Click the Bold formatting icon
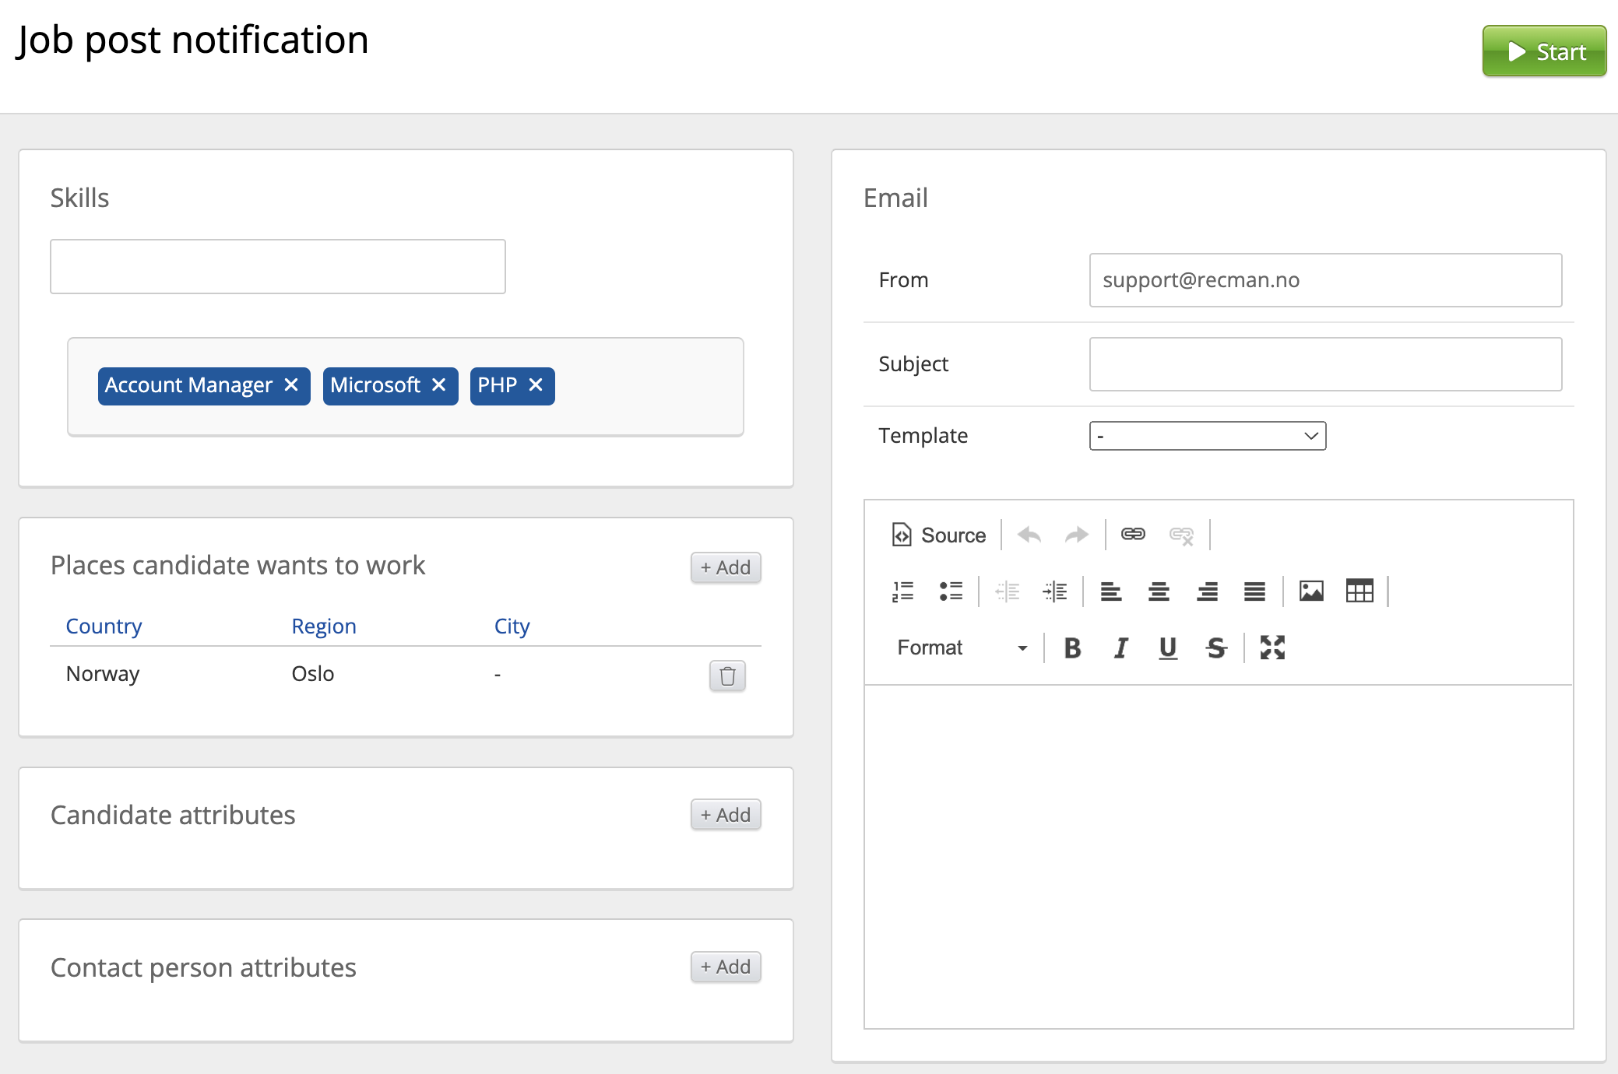Viewport: 1618px width, 1074px height. [x=1072, y=648]
